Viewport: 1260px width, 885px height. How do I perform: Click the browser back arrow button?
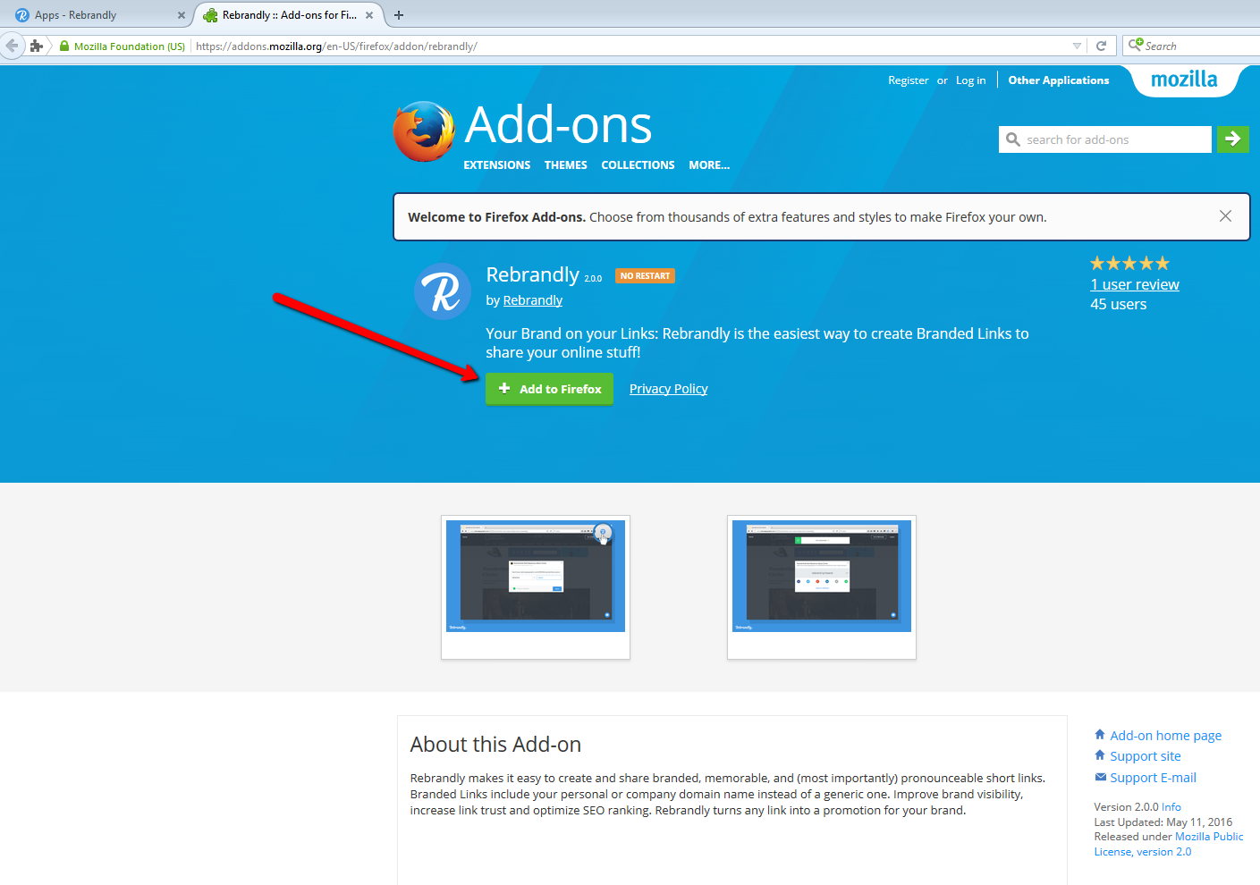point(12,46)
